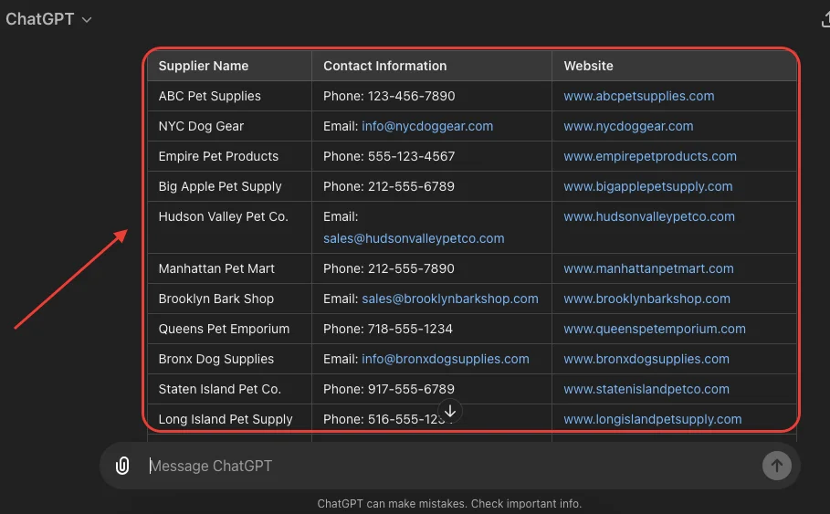830x514 pixels.
Task: Select the Website column header
Action: 675,66
